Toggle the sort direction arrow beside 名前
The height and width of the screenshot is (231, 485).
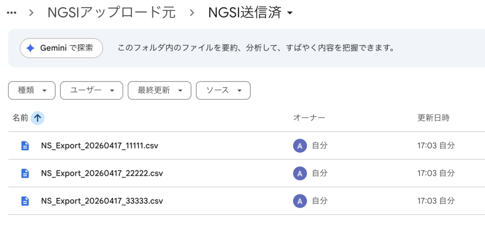[x=38, y=118]
